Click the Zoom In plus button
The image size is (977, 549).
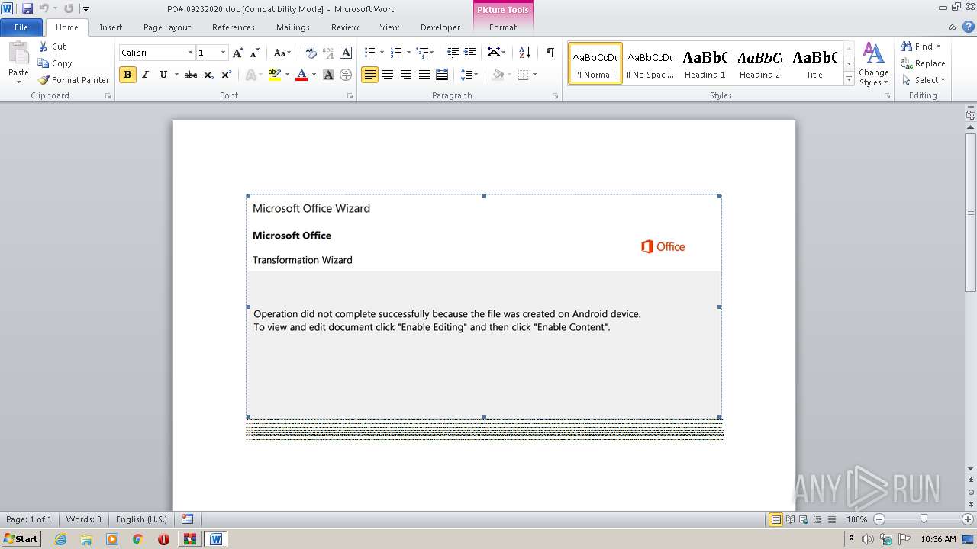(x=968, y=519)
